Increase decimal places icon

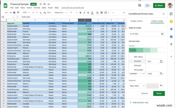(44, 13)
